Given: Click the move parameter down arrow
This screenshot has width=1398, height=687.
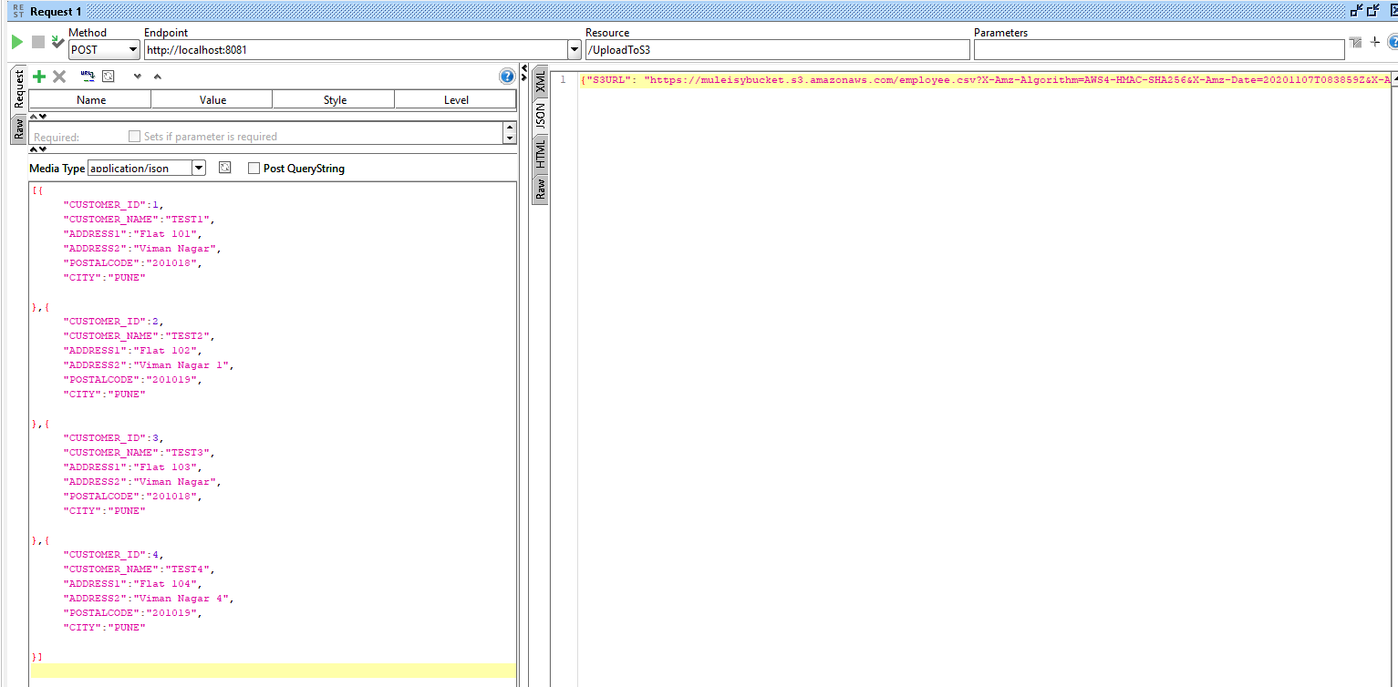Looking at the screenshot, I should tap(137, 77).
